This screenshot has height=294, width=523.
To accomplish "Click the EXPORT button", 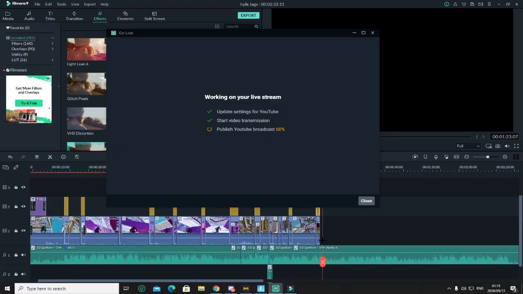I will [248, 16].
